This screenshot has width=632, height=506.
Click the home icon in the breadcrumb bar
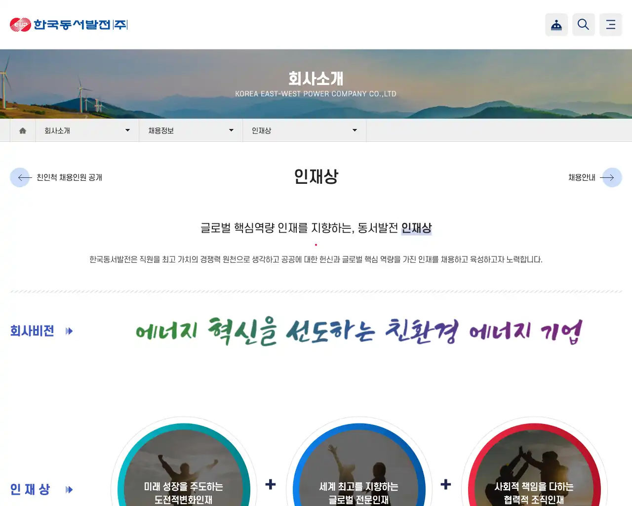[x=22, y=130]
